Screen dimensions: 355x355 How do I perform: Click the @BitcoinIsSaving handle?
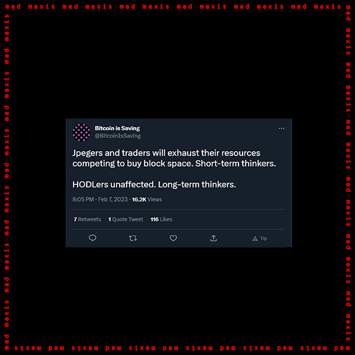tap(118, 136)
